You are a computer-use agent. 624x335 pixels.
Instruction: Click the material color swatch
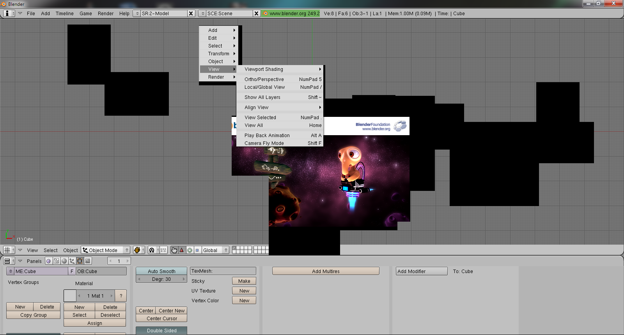70,296
